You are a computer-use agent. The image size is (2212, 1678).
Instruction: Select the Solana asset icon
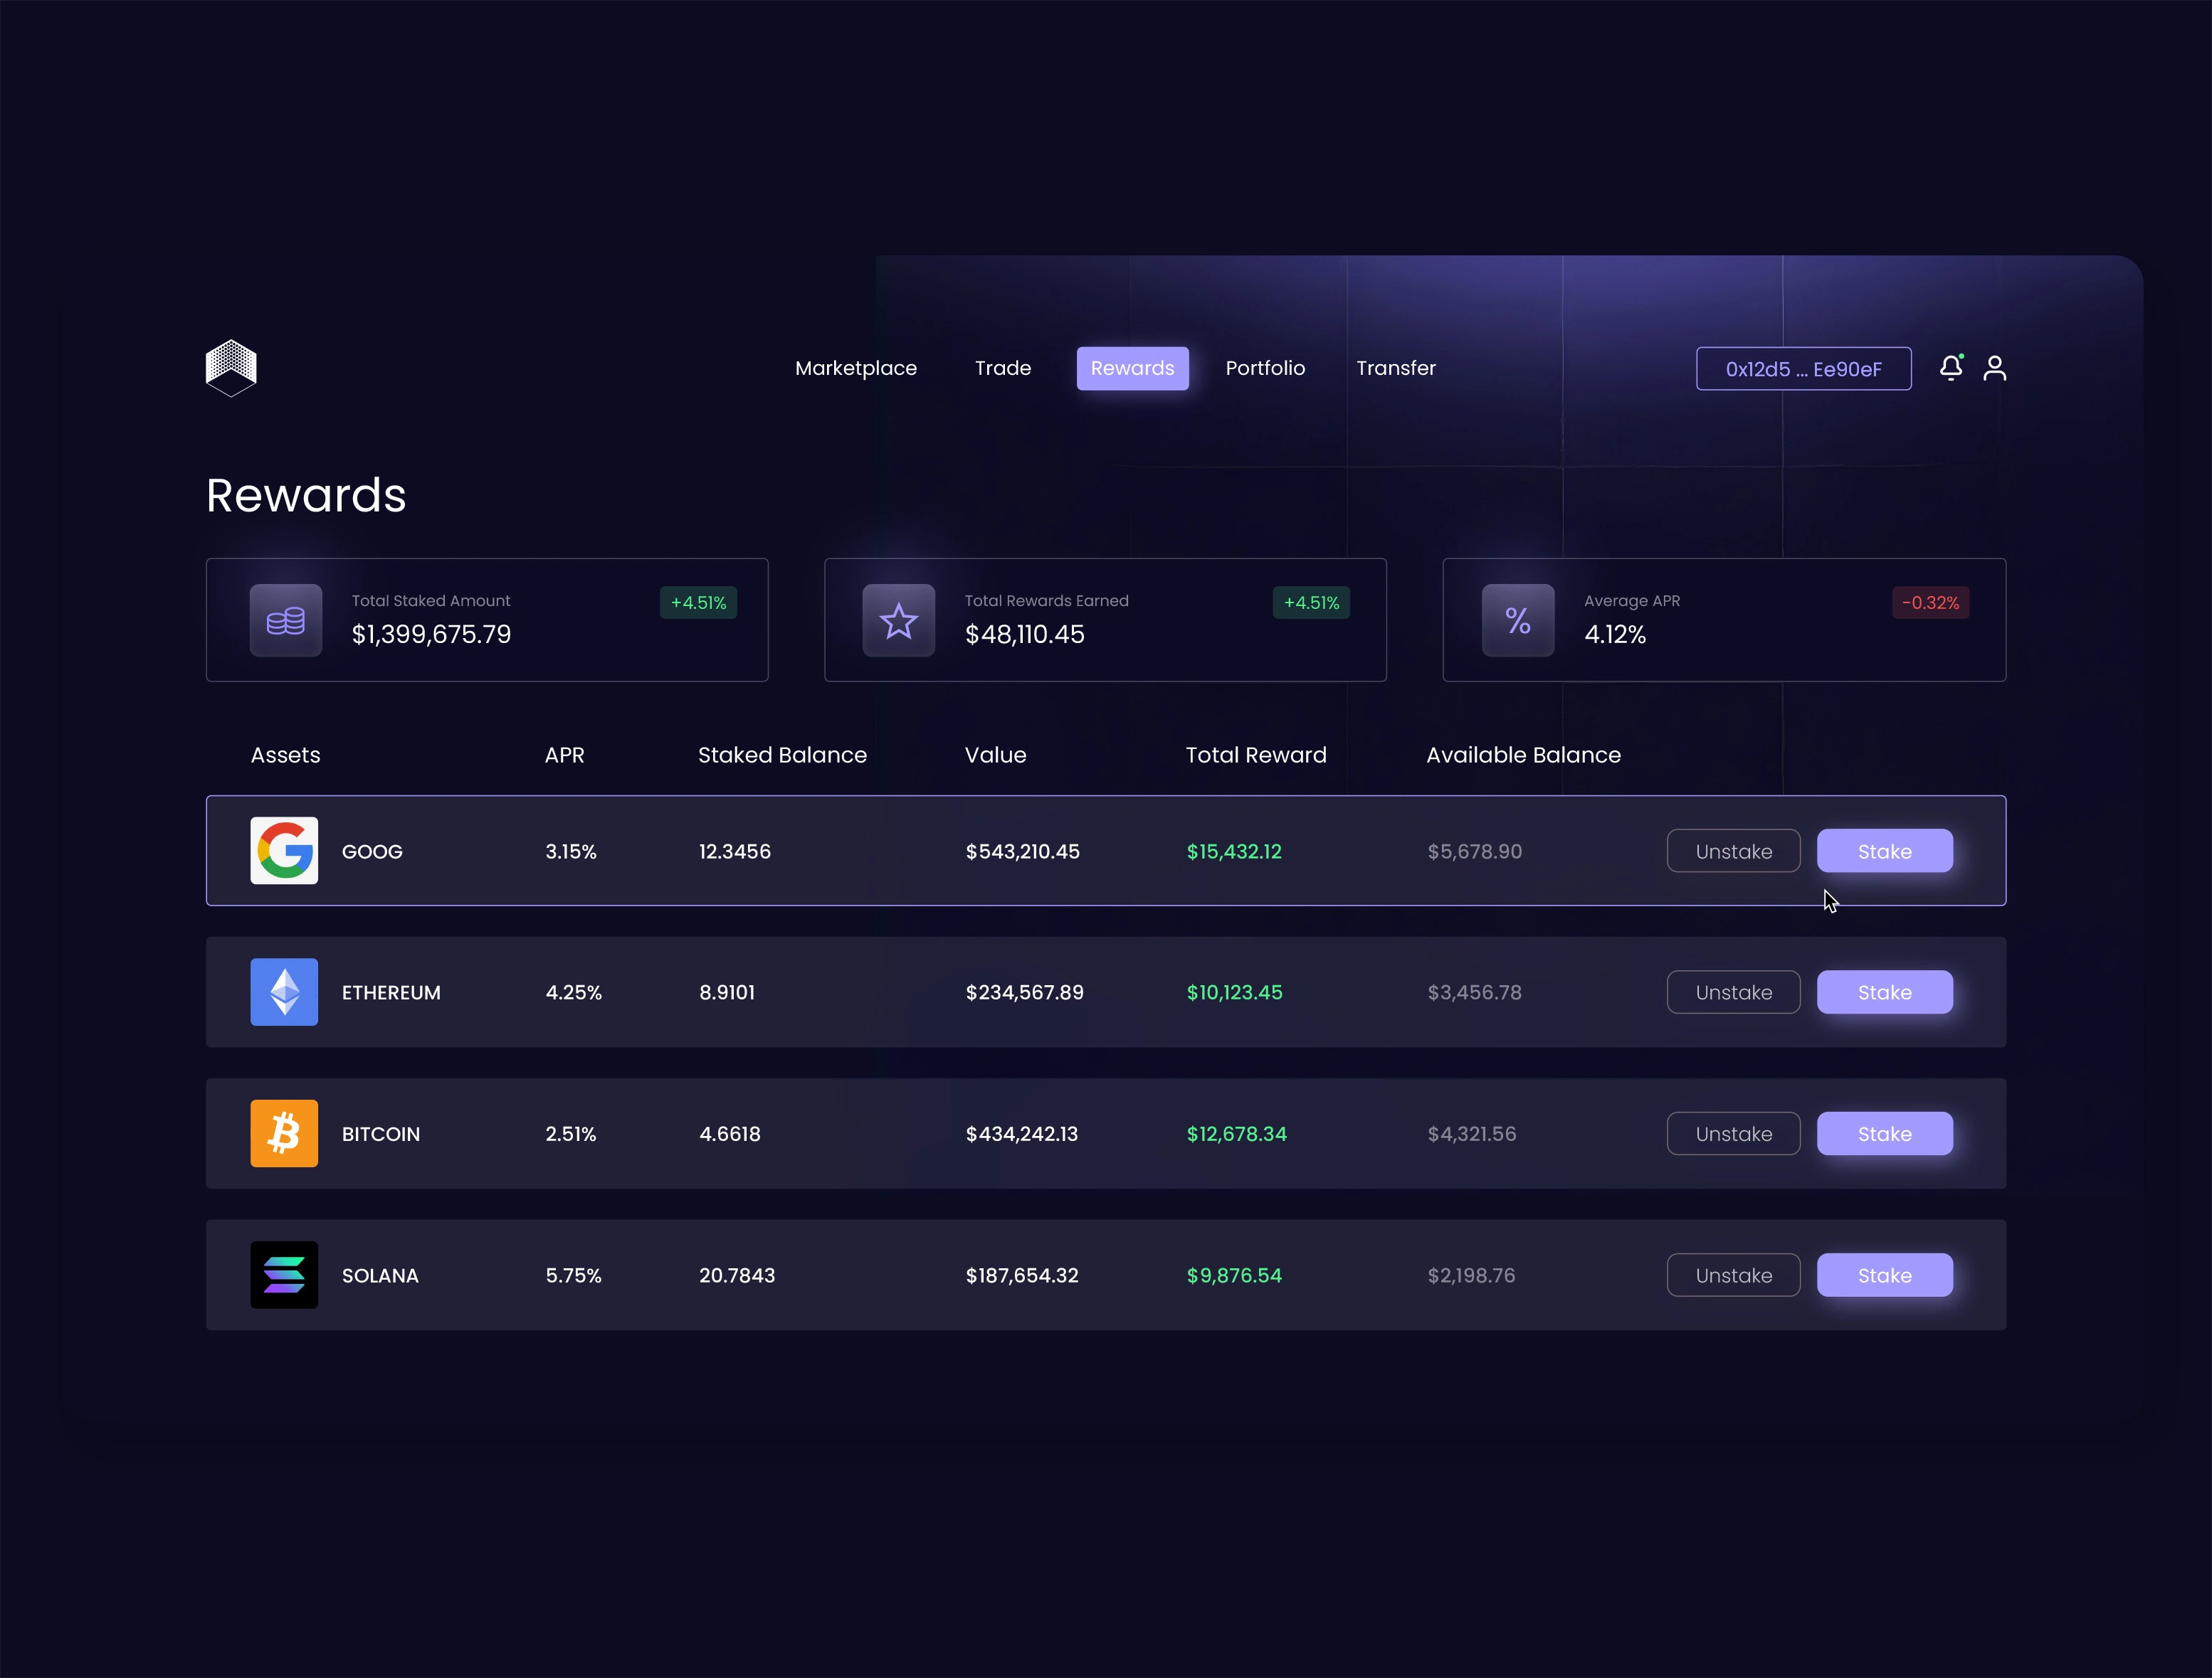point(284,1275)
